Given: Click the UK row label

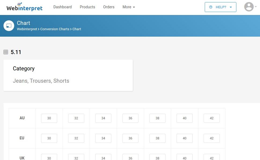Looking at the screenshot, I should (22, 158).
